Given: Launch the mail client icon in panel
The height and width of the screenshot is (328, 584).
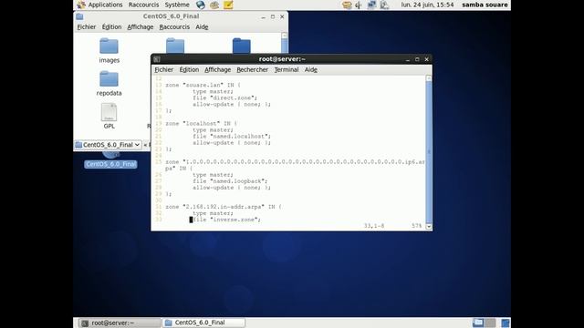Looking at the screenshot, I should [x=214, y=5].
